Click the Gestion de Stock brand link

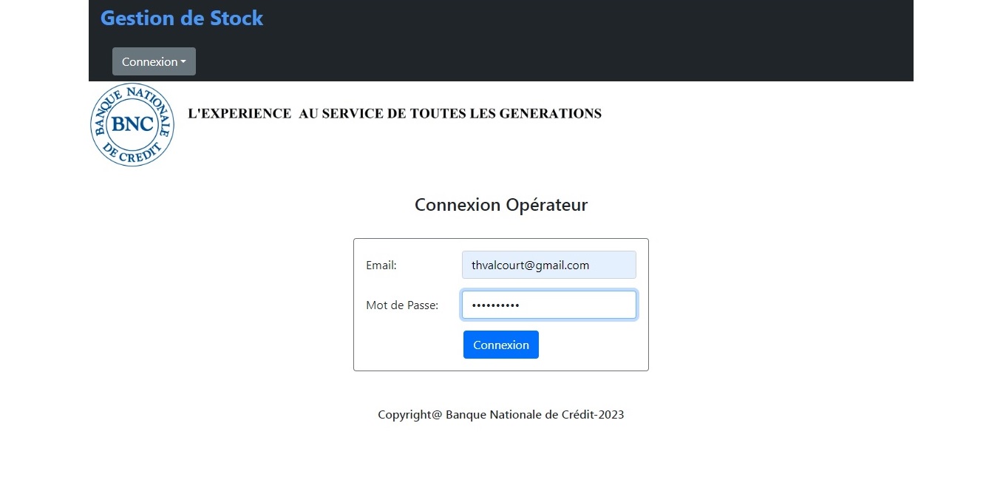coord(181,18)
